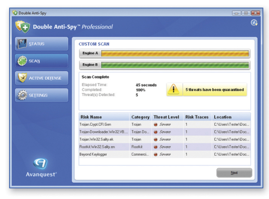Click the '5 threats have been quarantined' notice
Screen dimensions: 269x199
(x=207, y=90)
